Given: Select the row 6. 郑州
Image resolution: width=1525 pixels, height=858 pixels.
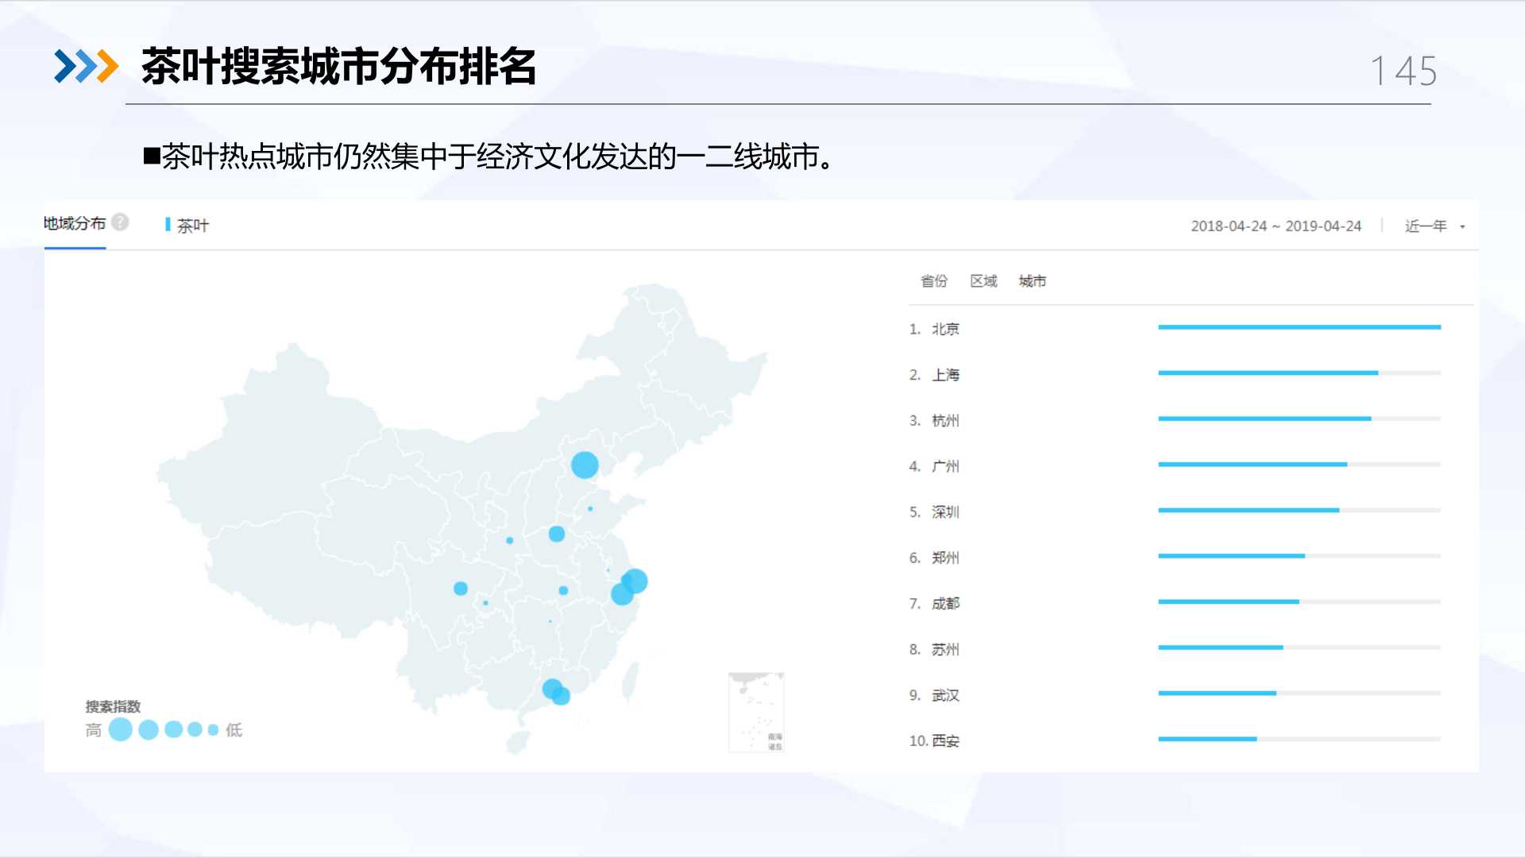Looking at the screenshot, I should (1175, 557).
